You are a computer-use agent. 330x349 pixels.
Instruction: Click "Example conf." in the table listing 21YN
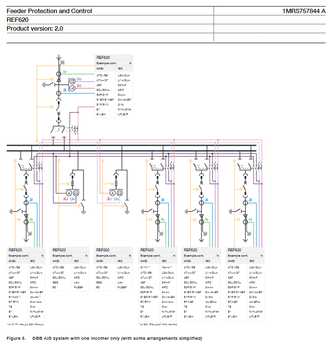150,256
